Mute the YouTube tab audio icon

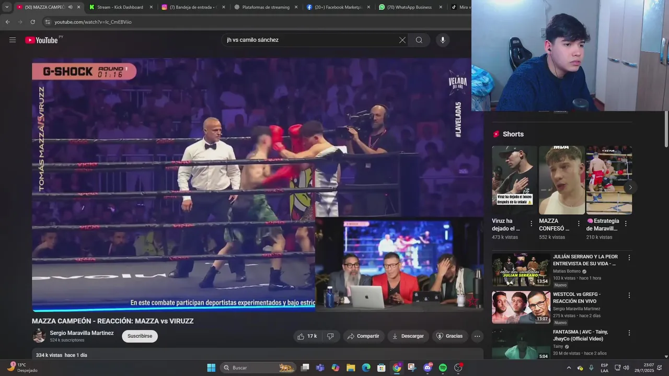(x=70, y=7)
